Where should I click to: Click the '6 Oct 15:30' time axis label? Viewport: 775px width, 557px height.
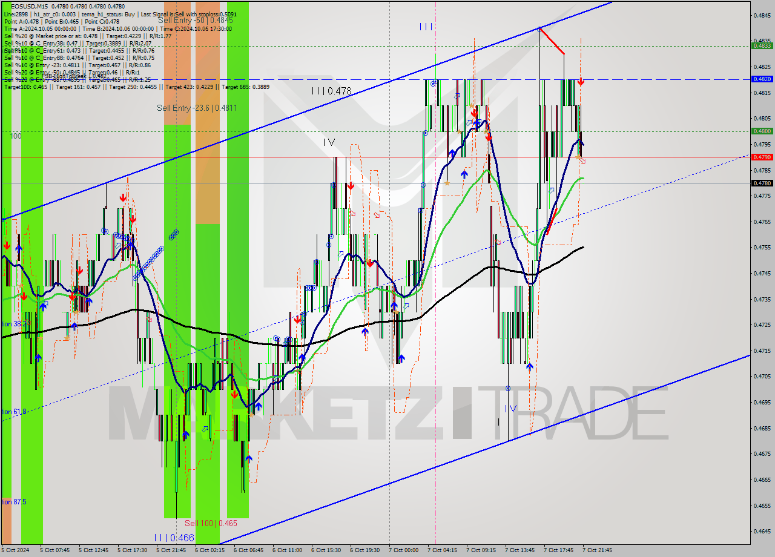pos(326,550)
